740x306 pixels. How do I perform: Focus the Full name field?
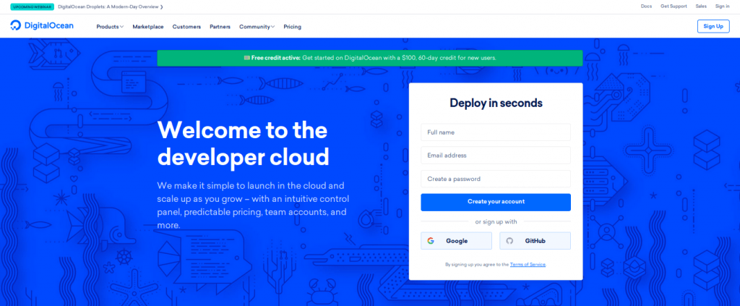pyautogui.click(x=496, y=132)
